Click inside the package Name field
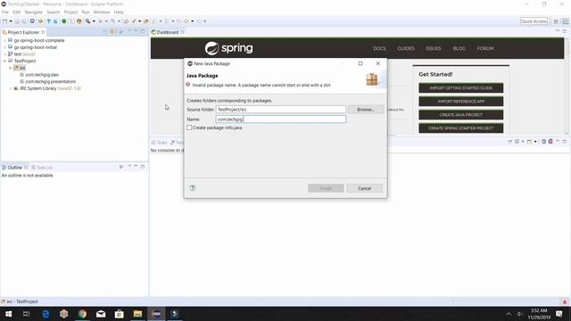This screenshot has width=571, height=321. coord(280,119)
